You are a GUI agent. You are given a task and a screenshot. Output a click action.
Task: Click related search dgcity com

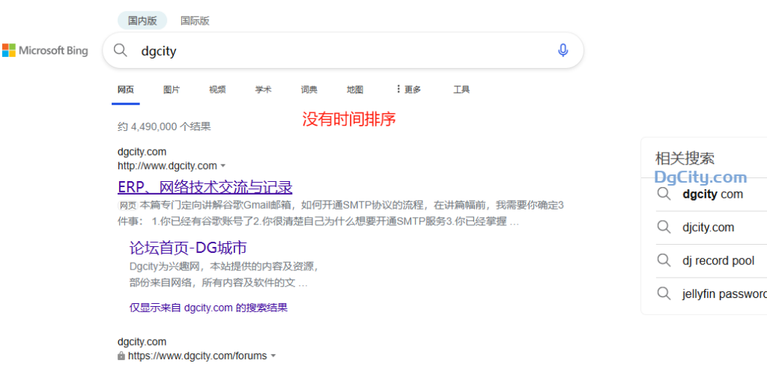[x=713, y=194]
